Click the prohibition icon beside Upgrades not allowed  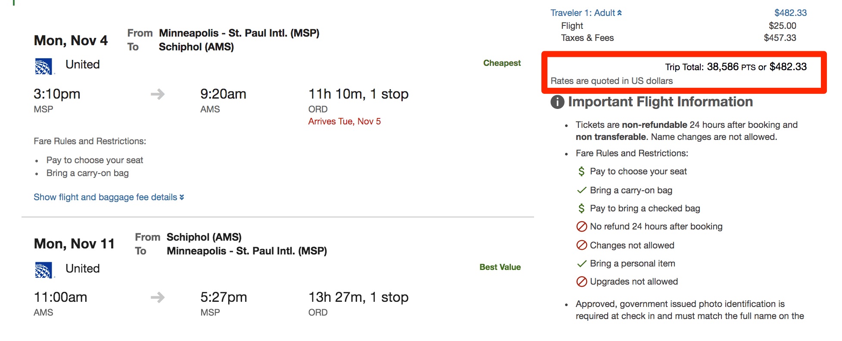click(581, 282)
